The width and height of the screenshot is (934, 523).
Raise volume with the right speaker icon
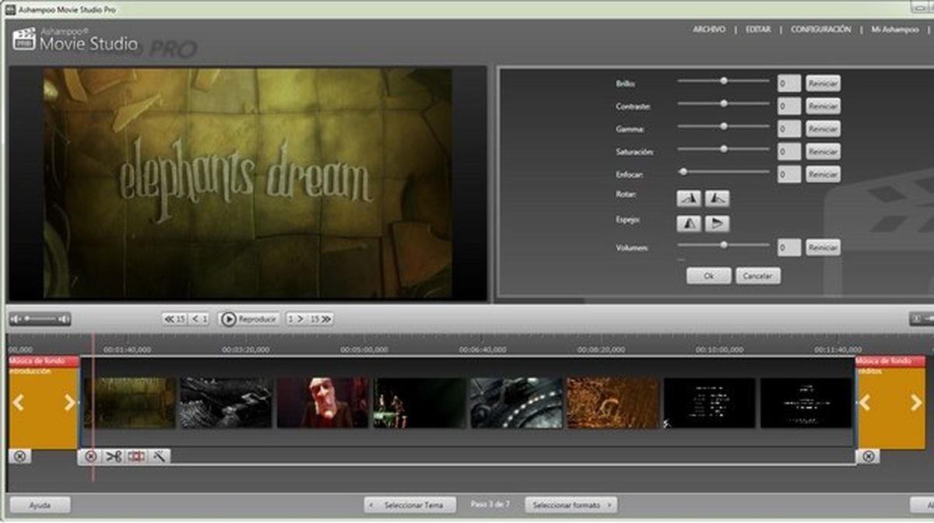(62, 318)
